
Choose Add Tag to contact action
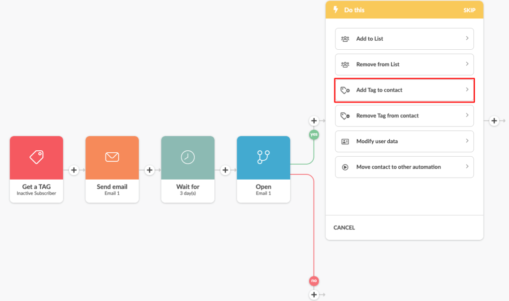click(x=404, y=90)
